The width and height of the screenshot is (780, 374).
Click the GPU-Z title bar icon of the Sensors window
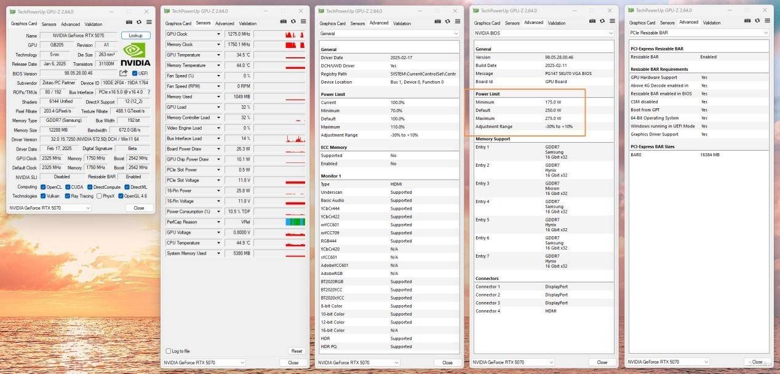(167, 11)
